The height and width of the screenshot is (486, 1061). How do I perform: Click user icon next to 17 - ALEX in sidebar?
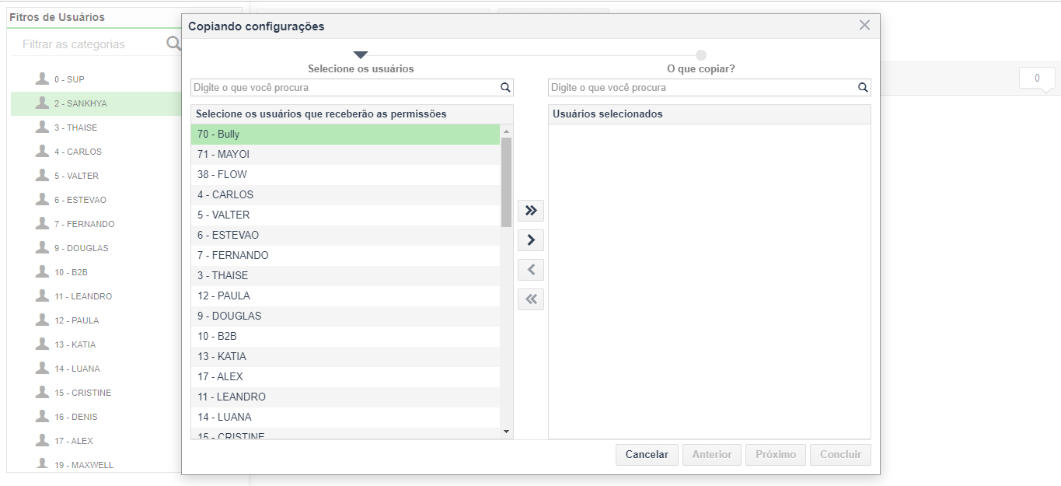[x=43, y=440]
